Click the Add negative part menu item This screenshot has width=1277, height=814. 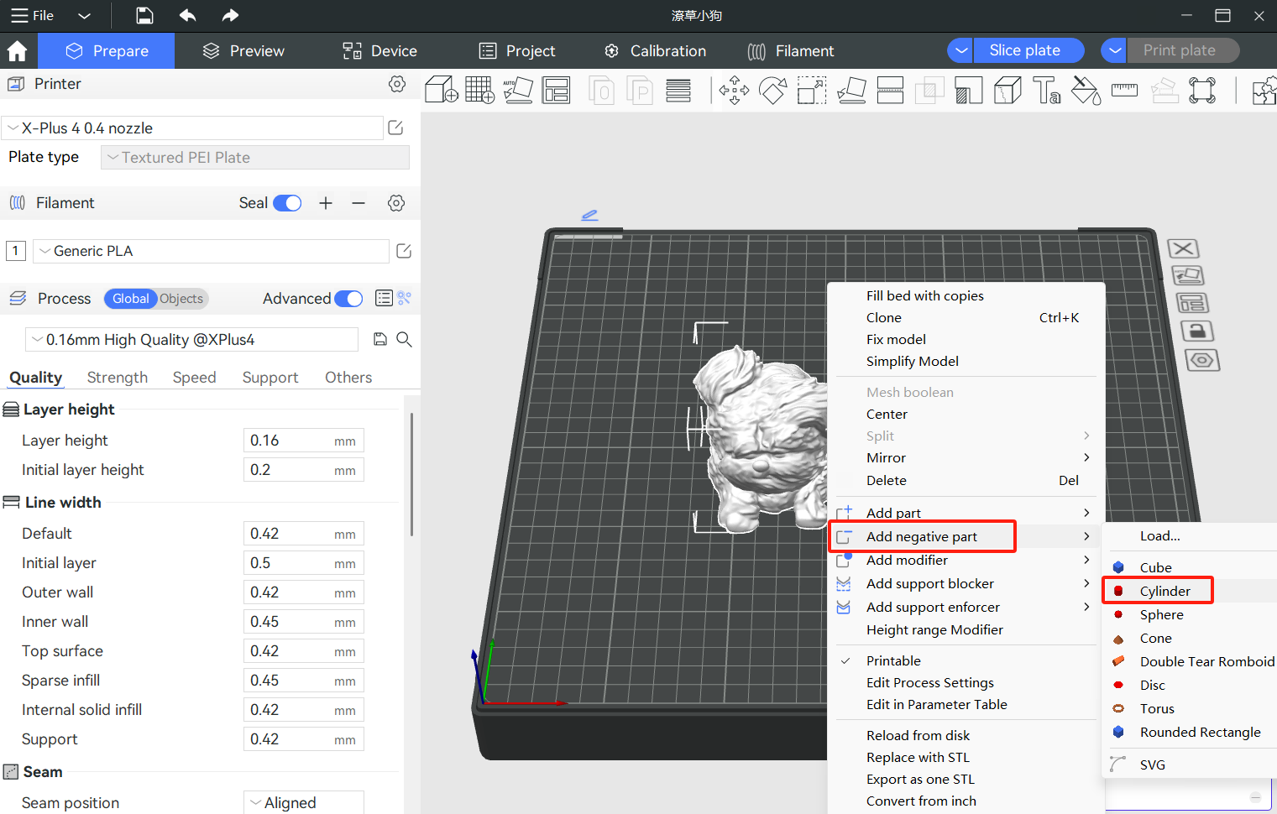922,536
